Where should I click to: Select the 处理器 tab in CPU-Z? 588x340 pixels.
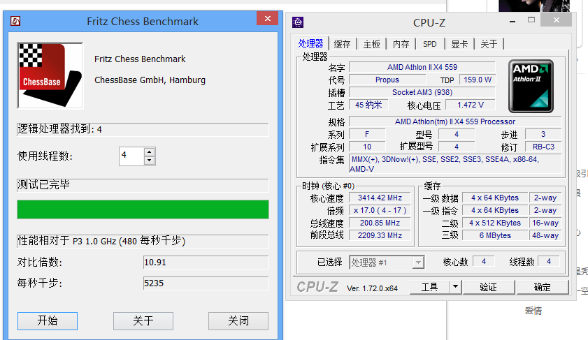point(311,44)
